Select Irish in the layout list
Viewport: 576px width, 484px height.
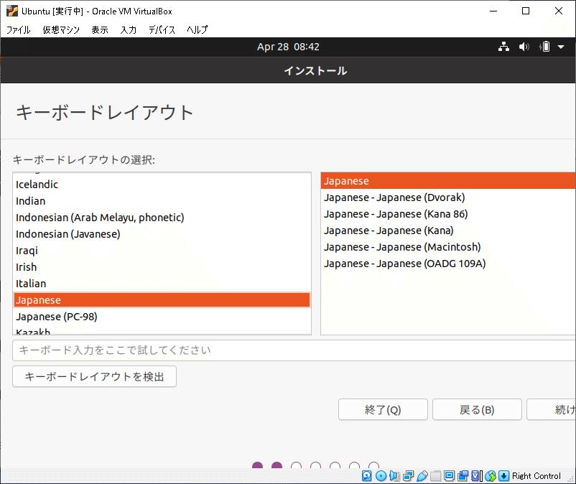162,267
